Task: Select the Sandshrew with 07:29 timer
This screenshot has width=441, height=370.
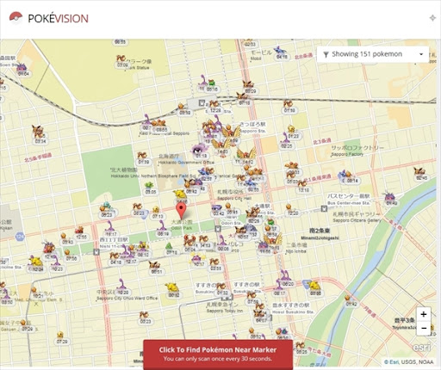Action: tap(61, 338)
